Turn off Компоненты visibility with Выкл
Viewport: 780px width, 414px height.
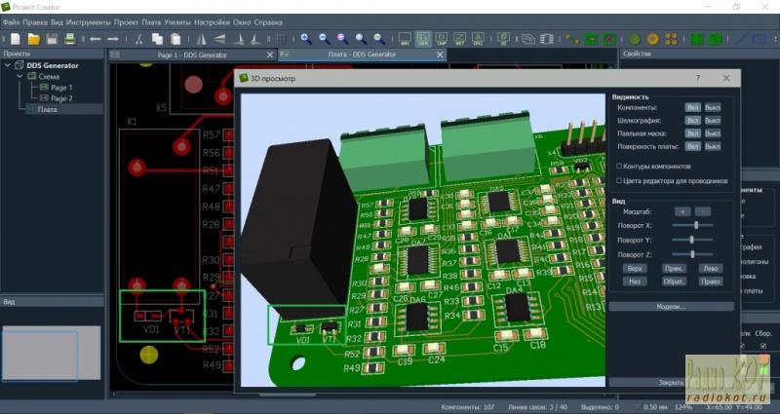pos(713,107)
